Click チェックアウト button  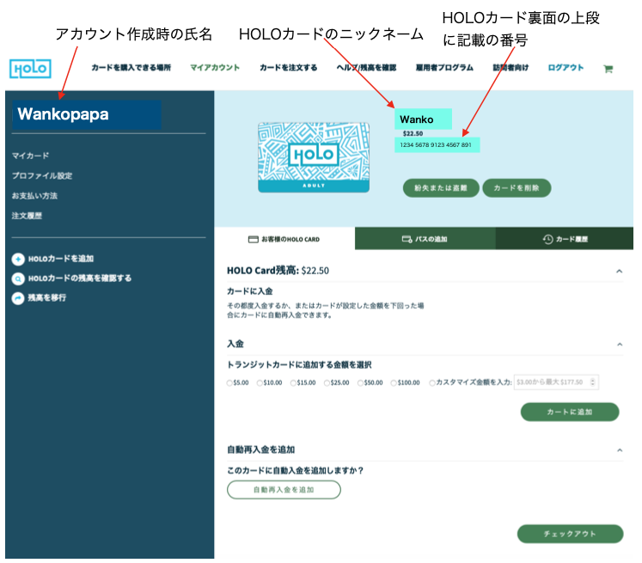570,534
